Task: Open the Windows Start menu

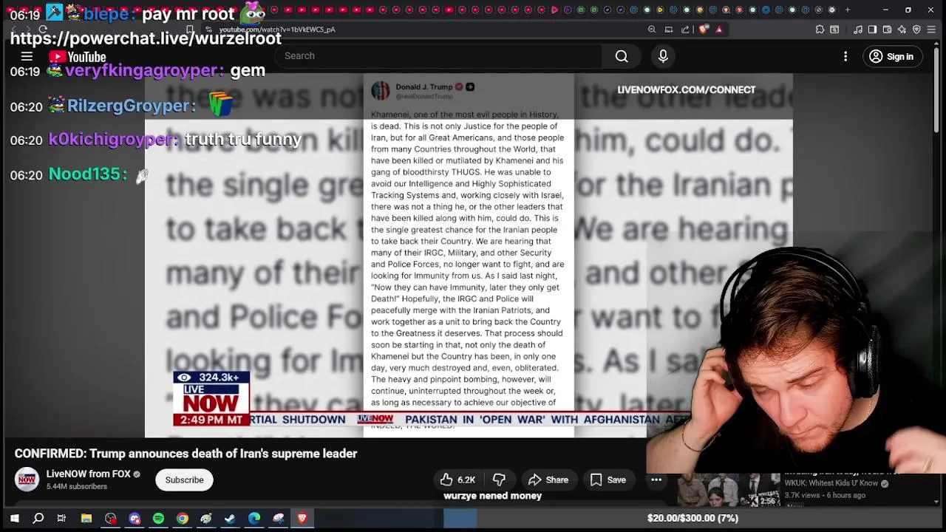Action: point(14,519)
